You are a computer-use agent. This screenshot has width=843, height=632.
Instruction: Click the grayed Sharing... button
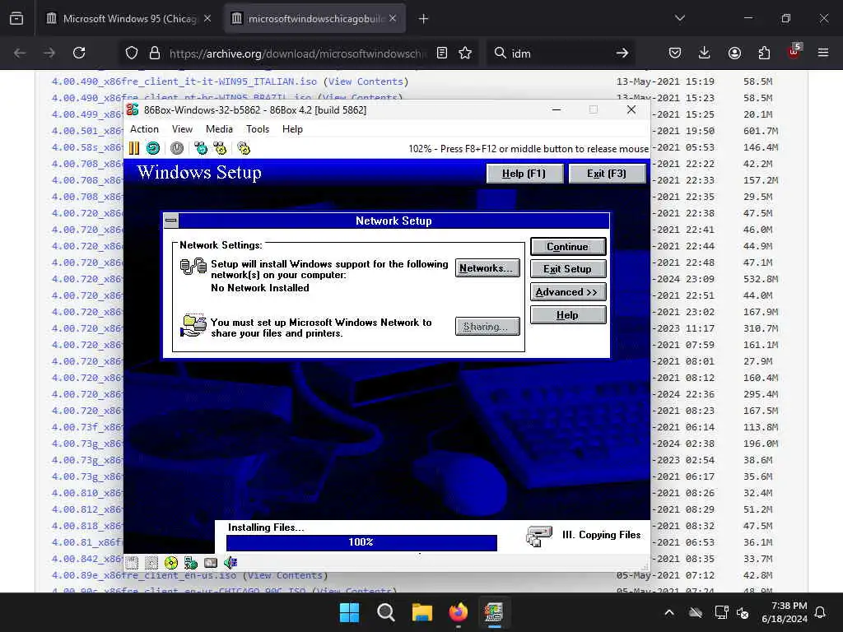pos(487,326)
